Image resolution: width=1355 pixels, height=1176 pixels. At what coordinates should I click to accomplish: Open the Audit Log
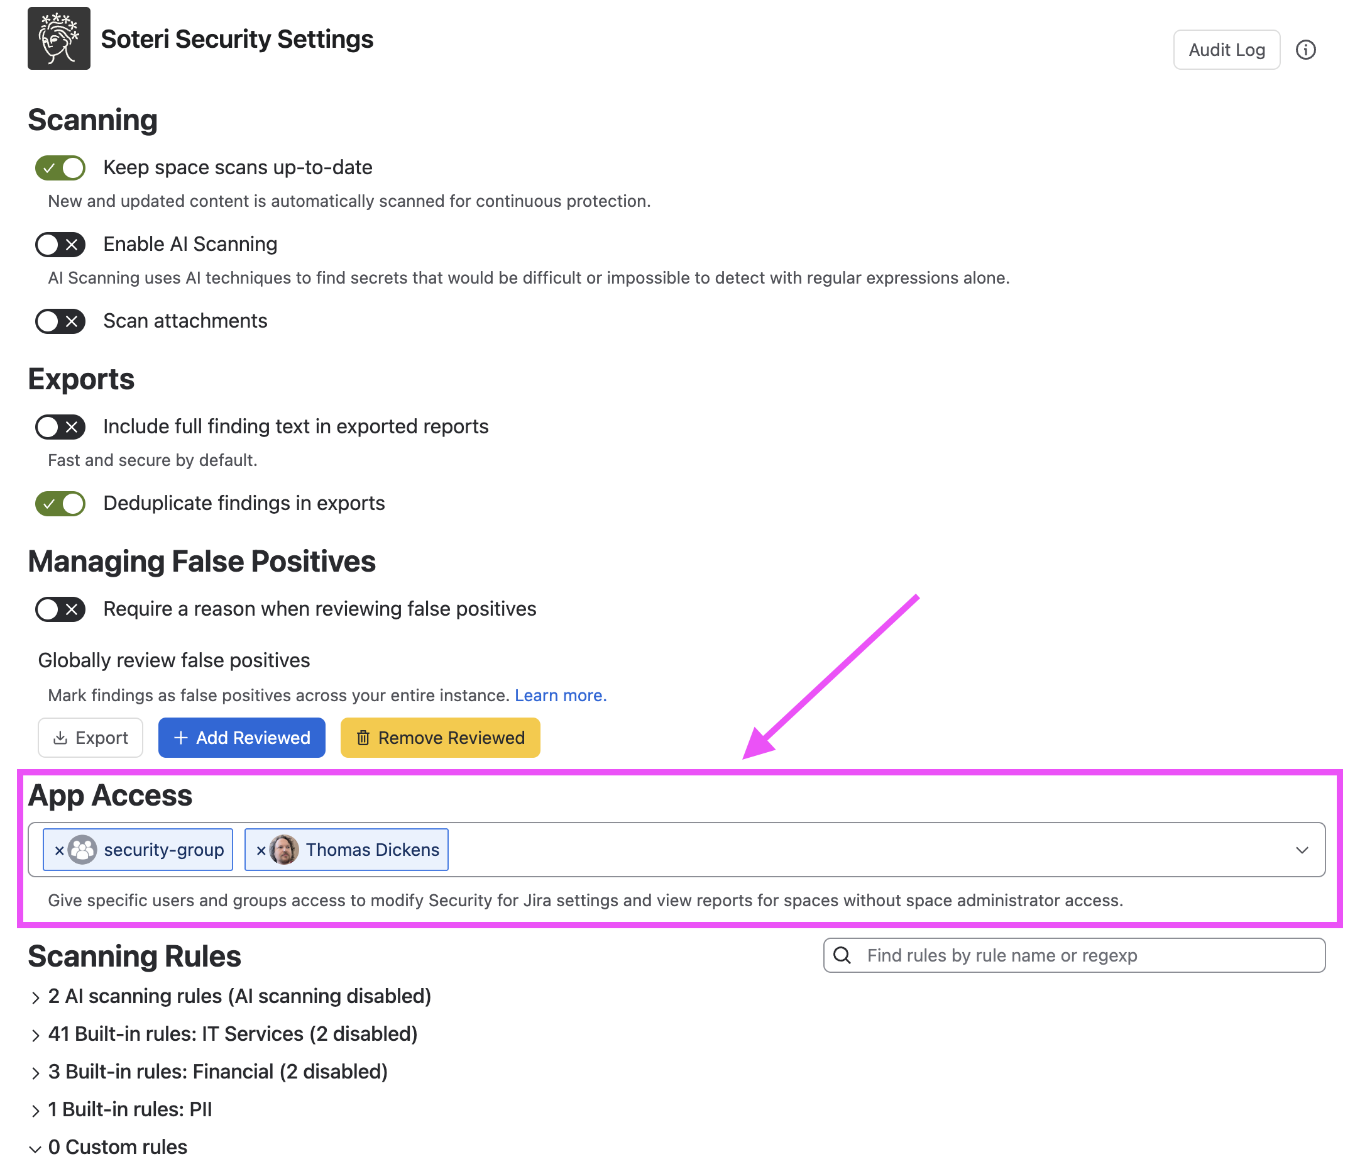(1226, 50)
